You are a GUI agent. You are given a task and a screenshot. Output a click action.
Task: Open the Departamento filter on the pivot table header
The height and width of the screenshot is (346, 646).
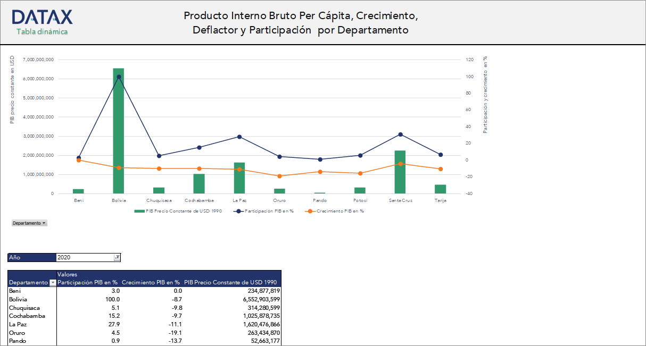tap(53, 283)
